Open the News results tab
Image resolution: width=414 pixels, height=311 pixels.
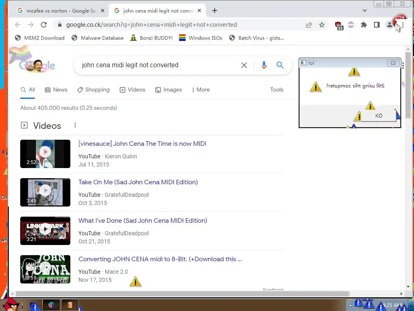(56, 89)
